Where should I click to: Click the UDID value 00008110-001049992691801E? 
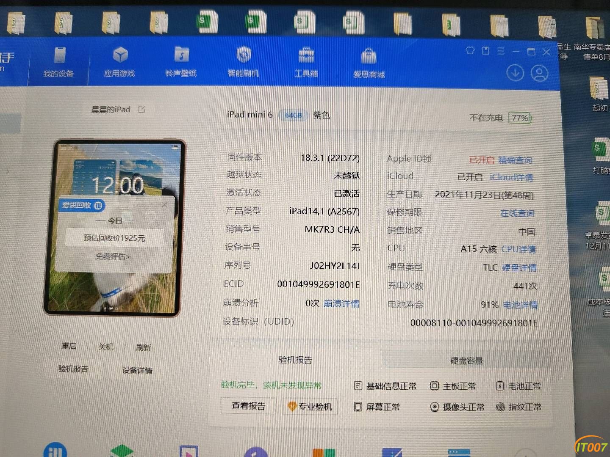tap(474, 323)
